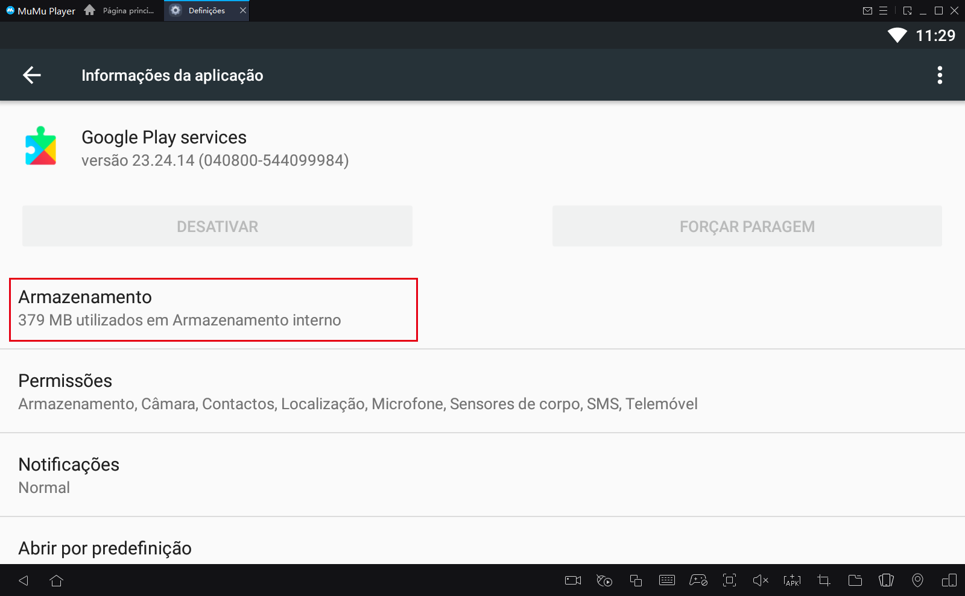965x596 pixels.
Task: Click the 11:29 clock in status bar
Action: tap(935, 36)
